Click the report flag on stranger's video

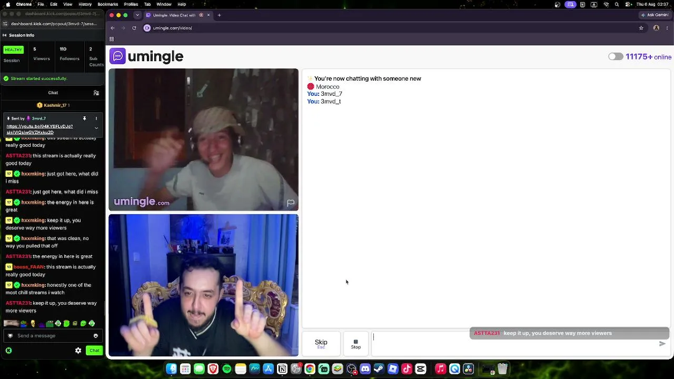pos(290,203)
